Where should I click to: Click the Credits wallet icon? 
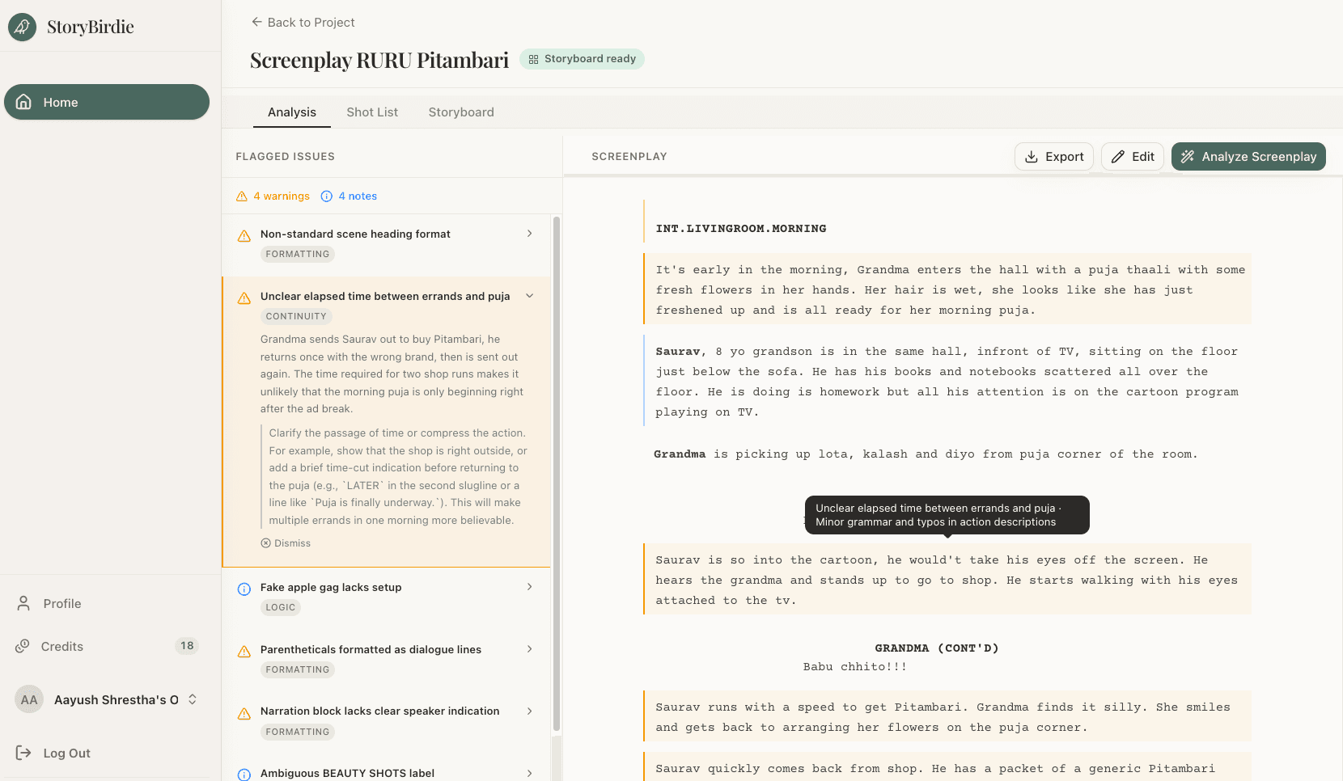22,646
